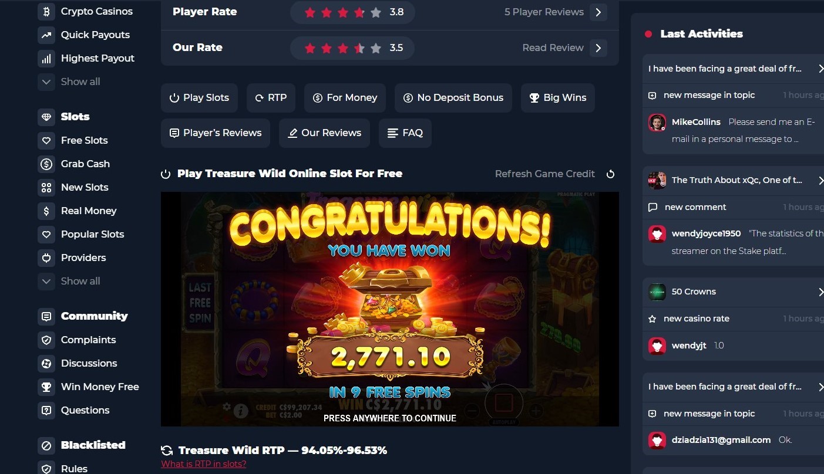This screenshot has height=474, width=824.
Task: Open the 5 Player Reviews arrow
Action: tap(598, 12)
